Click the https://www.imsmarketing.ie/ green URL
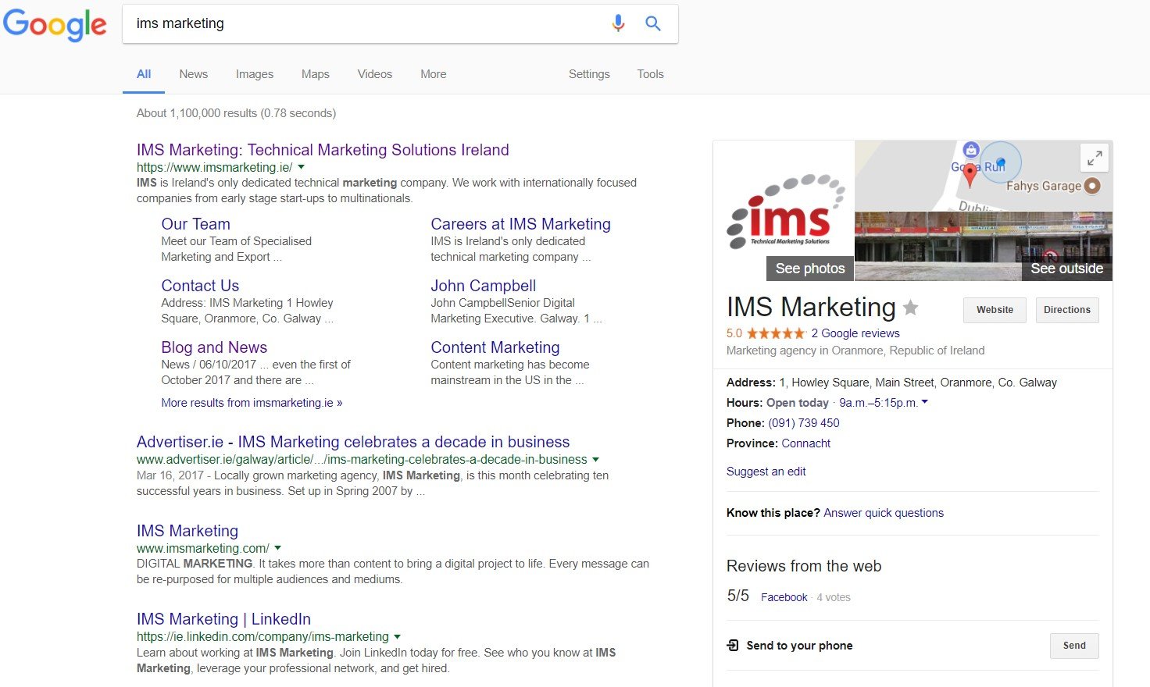1150x687 pixels. 215,167
